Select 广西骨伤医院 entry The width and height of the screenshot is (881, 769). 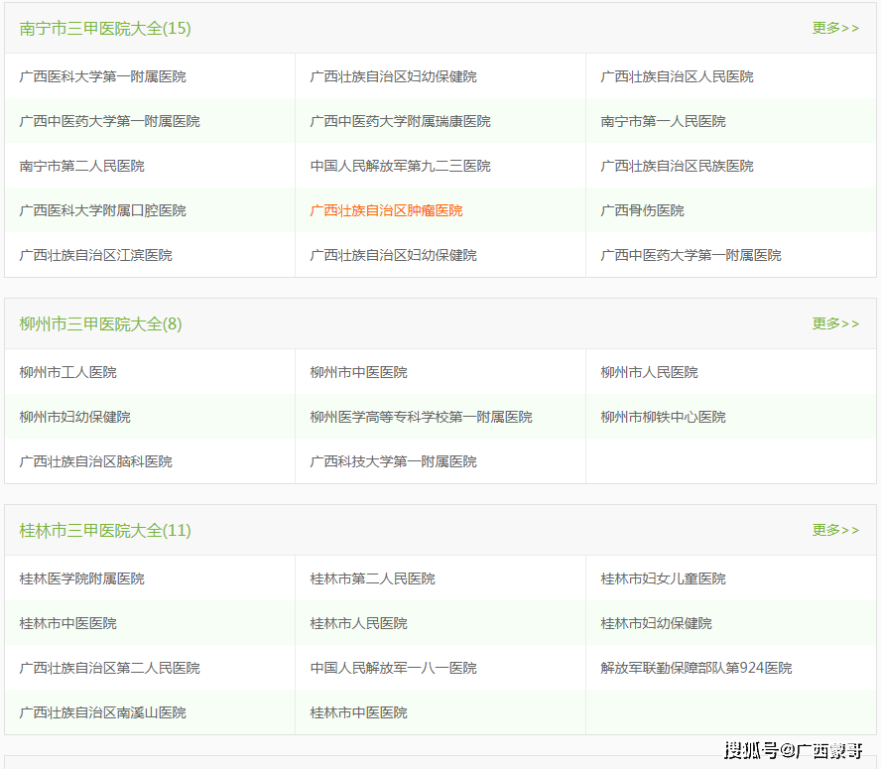coord(642,210)
